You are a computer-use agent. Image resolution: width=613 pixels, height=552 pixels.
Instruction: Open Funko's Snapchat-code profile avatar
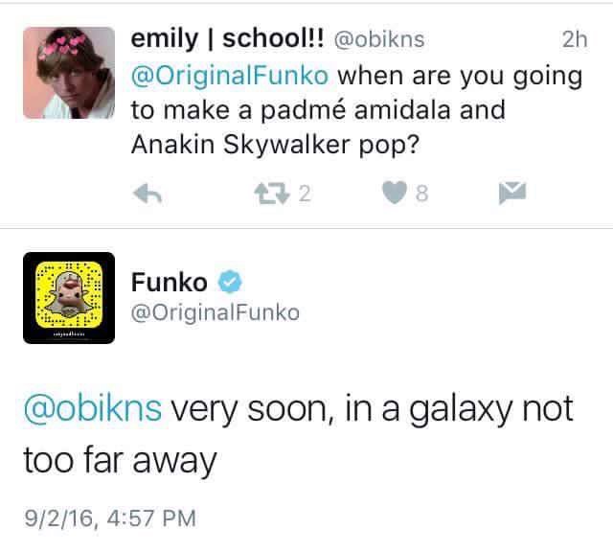(69, 297)
